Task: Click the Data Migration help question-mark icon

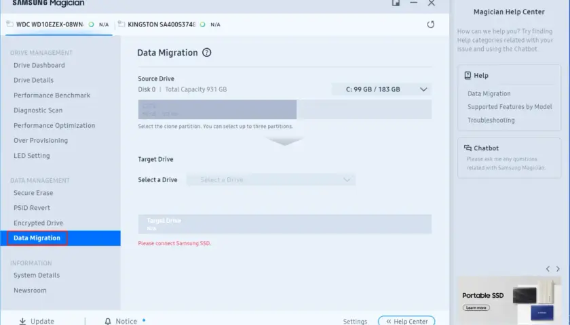Action: coord(206,53)
